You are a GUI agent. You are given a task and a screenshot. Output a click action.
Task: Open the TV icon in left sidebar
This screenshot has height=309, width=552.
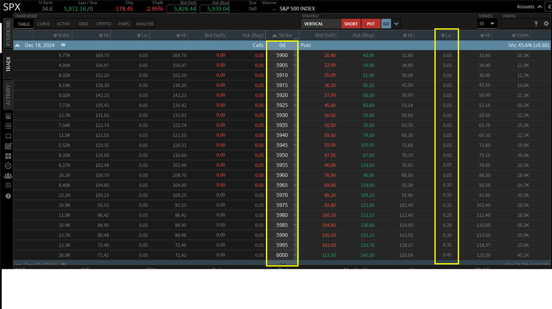point(8,136)
